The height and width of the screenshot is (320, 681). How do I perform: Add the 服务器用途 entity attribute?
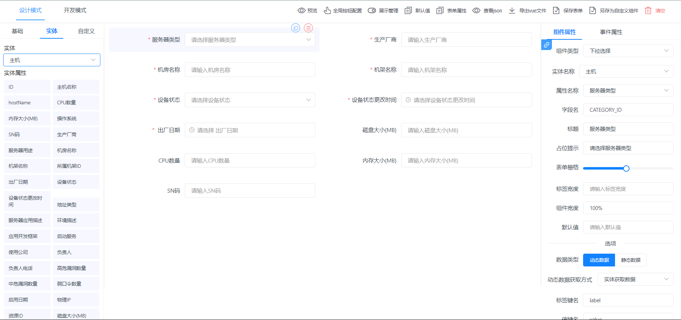(27, 150)
